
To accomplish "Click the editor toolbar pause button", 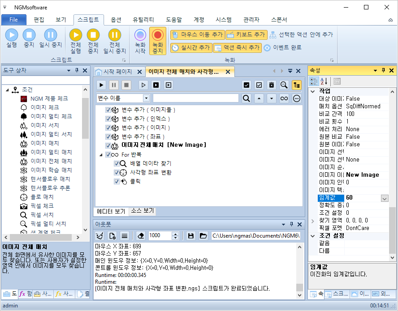I will point(114,85).
